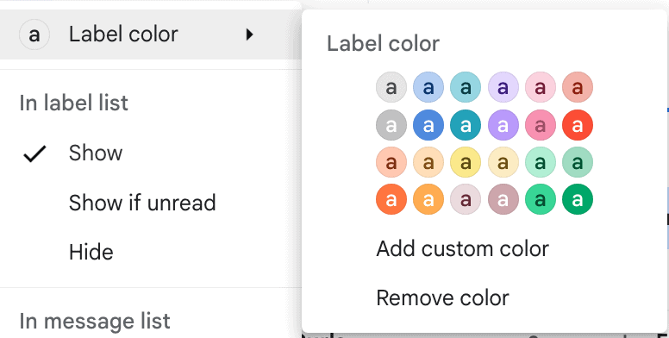Image resolution: width=669 pixels, height=338 pixels.
Task: Pick the dark green label color
Action: 578,199
